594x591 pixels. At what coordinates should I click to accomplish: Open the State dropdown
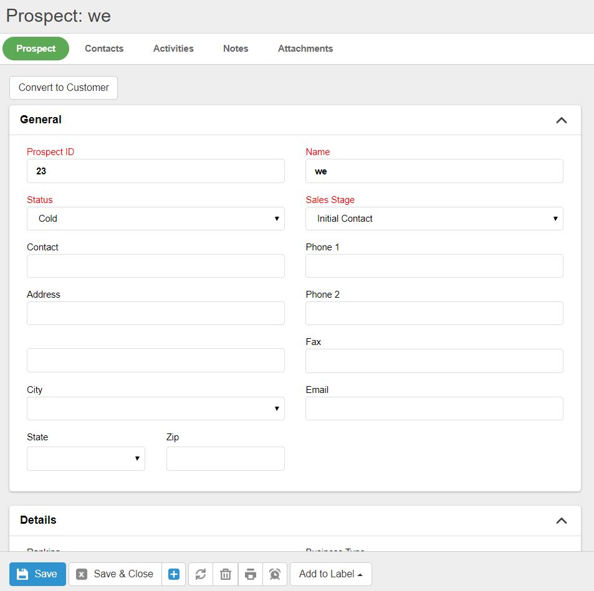[x=86, y=458]
